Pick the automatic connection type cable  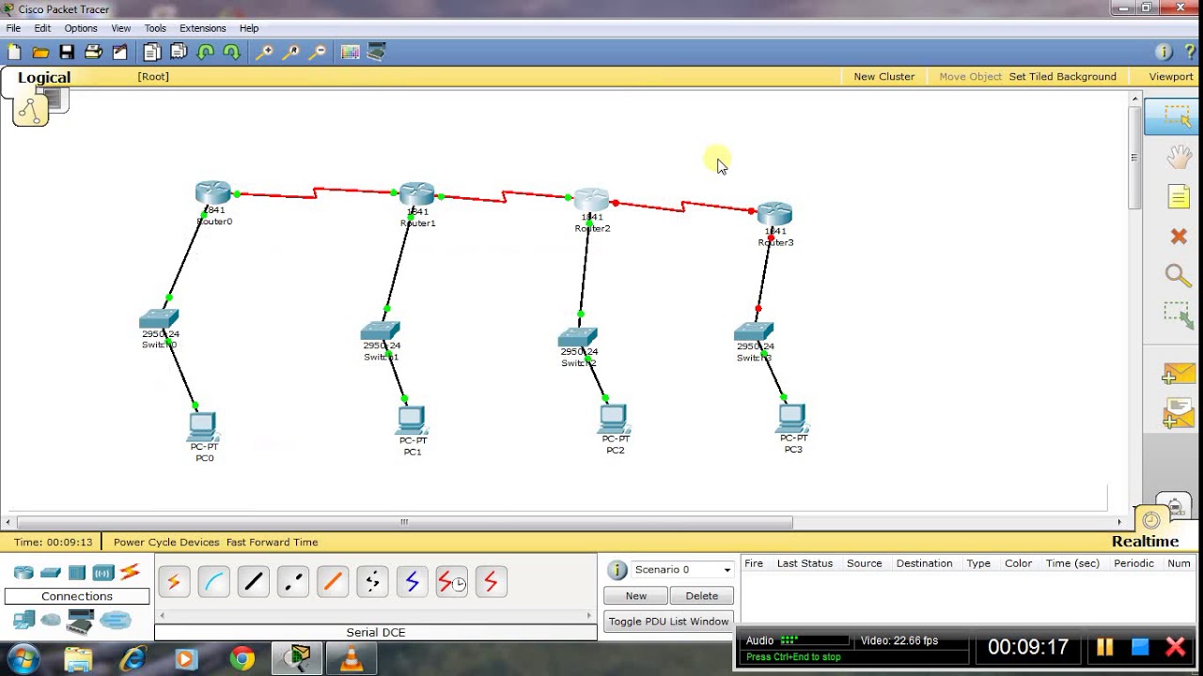(174, 582)
